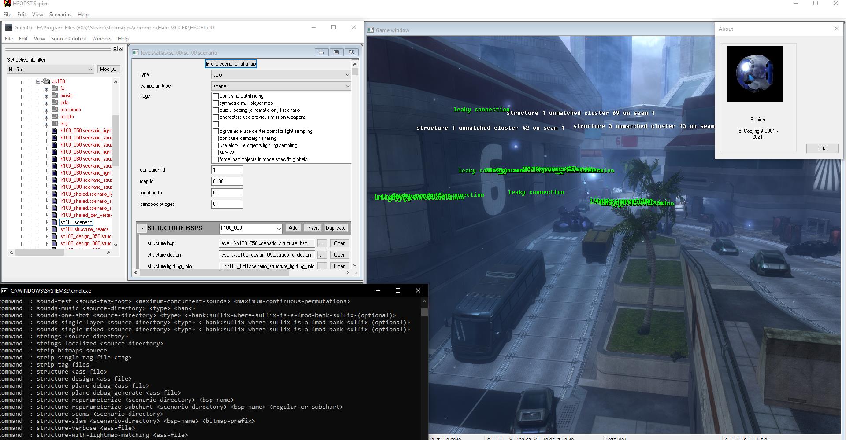Click the cmd.exe title bar icon

pos(5,290)
